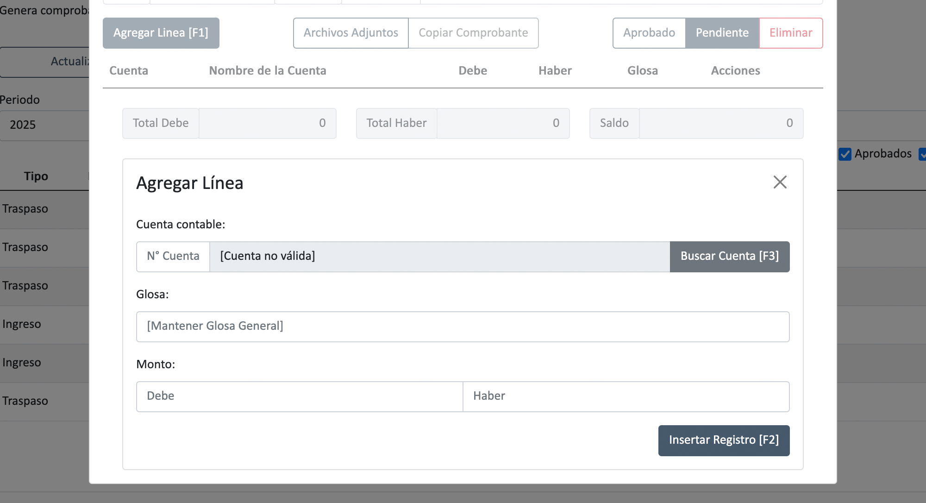Click the Debe amount field
The height and width of the screenshot is (503, 926).
[299, 396]
